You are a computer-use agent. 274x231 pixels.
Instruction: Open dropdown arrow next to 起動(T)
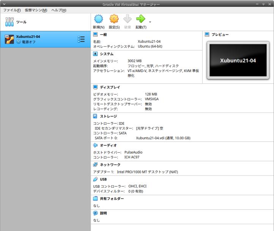click(150, 22)
